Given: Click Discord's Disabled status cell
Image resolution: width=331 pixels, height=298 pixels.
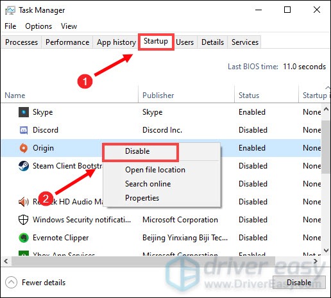Looking at the screenshot, I should 253,130.
